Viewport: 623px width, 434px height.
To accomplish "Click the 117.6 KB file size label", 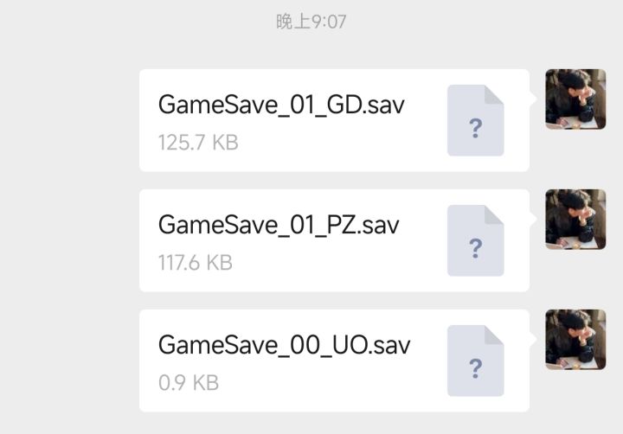I will (196, 262).
